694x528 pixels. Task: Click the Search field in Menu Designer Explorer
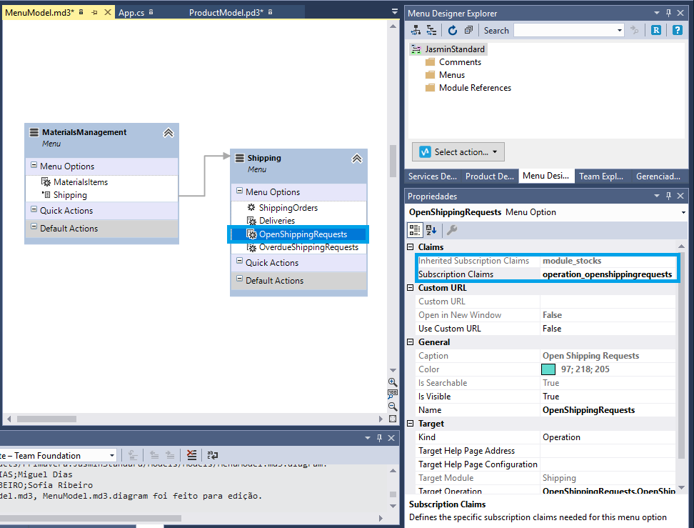click(x=565, y=30)
